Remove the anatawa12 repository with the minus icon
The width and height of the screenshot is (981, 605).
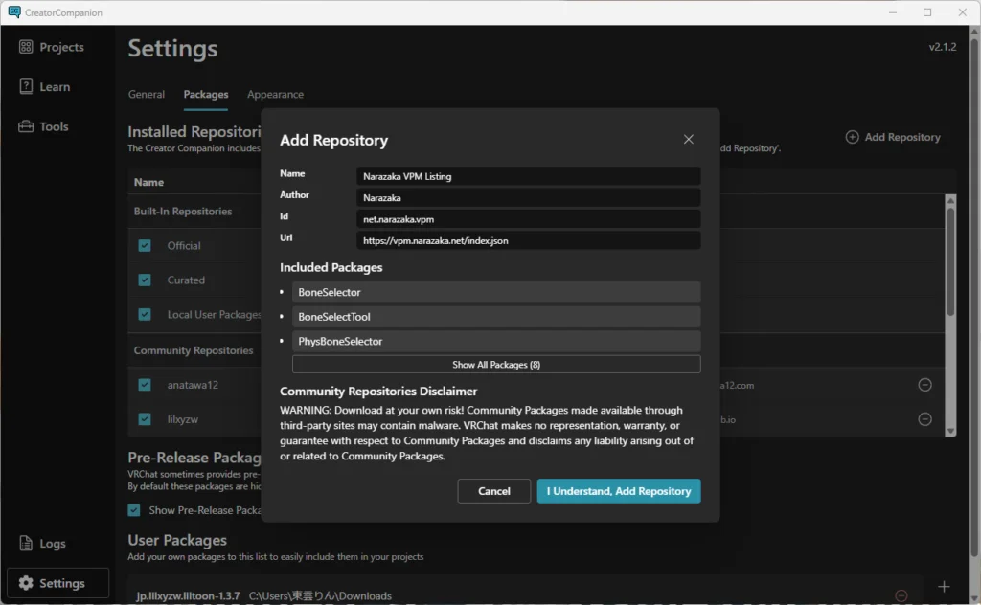coord(924,385)
